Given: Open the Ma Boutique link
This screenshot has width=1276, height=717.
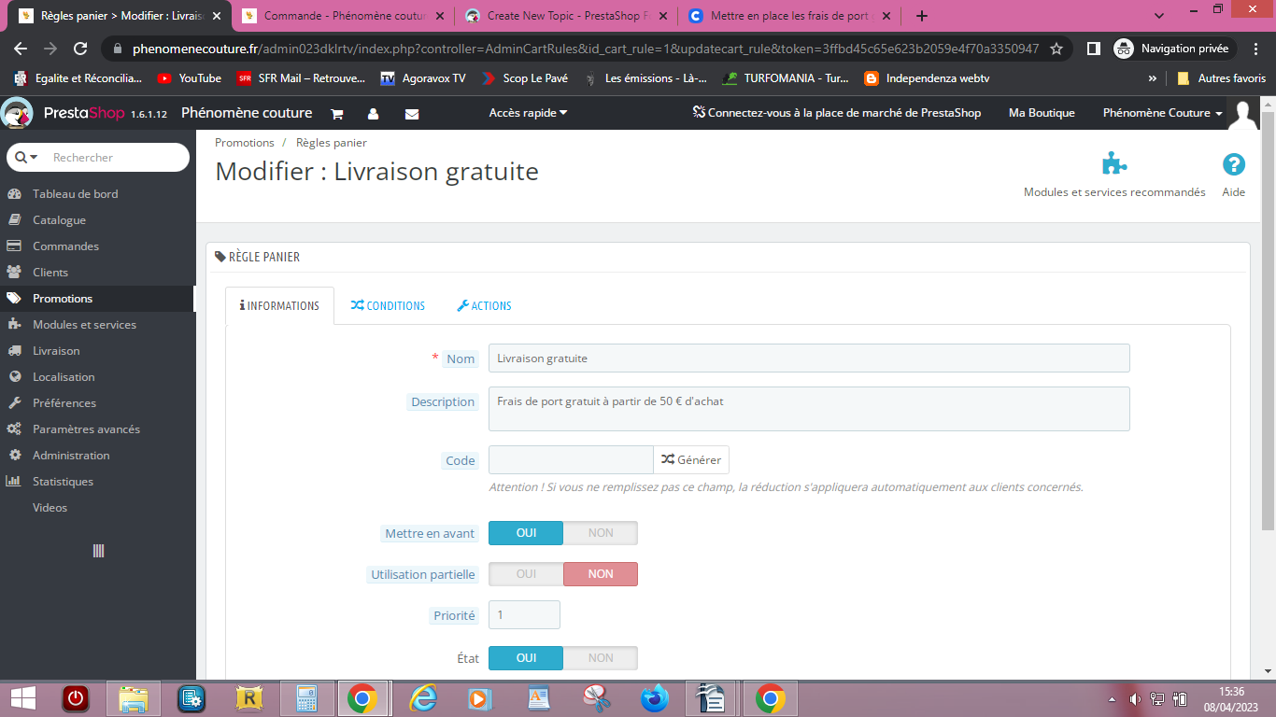Looking at the screenshot, I should coord(1042,113).
